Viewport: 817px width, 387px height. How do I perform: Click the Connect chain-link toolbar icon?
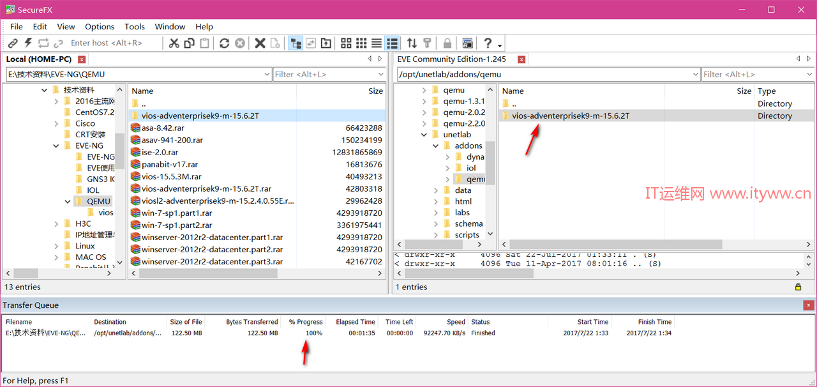coord(13,43)
